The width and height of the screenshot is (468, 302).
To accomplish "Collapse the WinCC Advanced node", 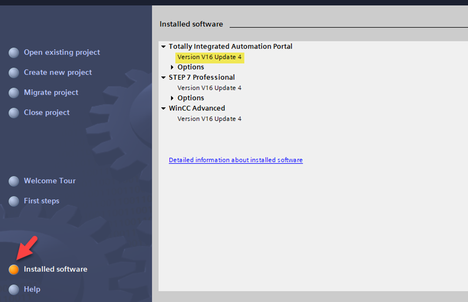I will tap(163, 108).
